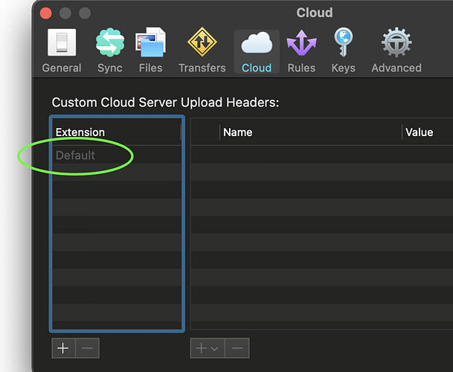This screenshot has width=453, height=372.
Task: Open the General preferences icon
Action: click(62, 42)
